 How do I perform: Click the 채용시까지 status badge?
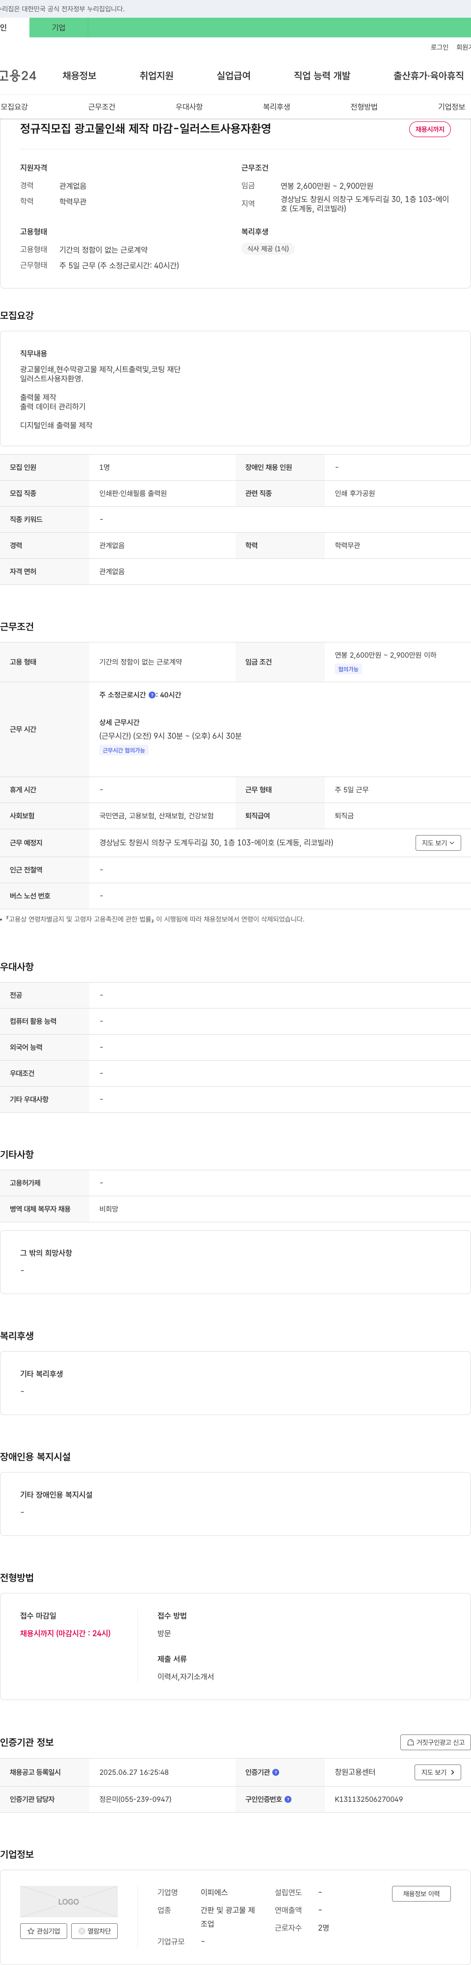[430, 130]
